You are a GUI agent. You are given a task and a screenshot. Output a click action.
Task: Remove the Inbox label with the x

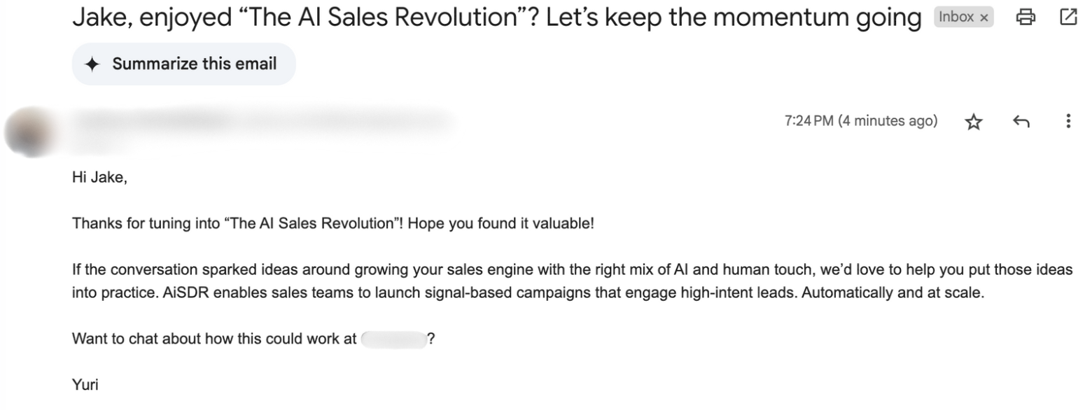(984, 18)
